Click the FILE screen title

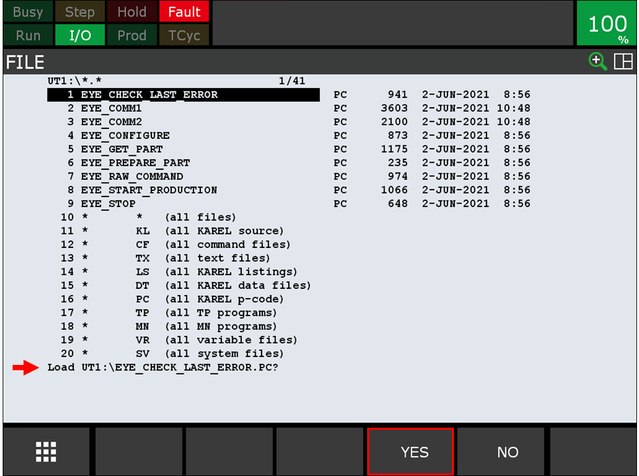pos(26,62)
